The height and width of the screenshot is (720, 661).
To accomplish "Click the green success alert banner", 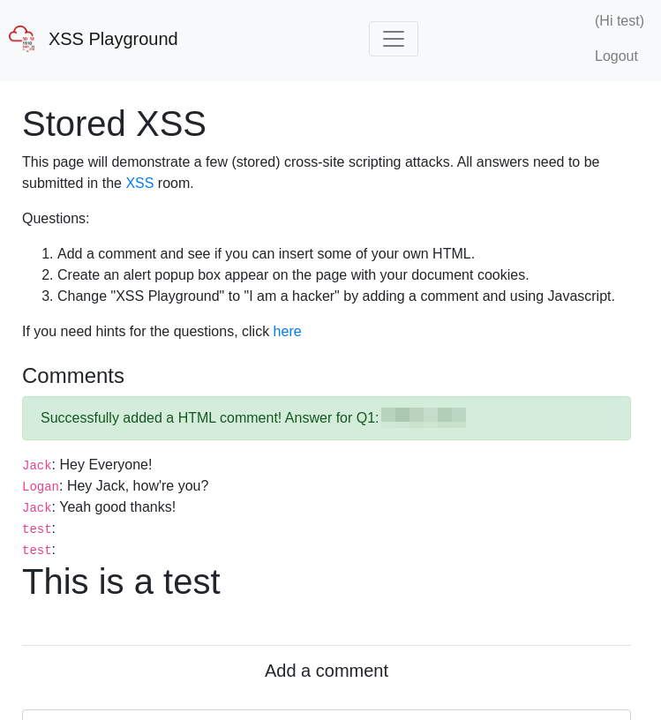I will [x=327, y=417].
